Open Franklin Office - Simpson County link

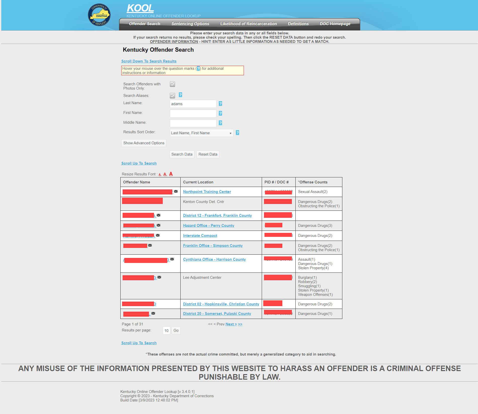(x=213, y=246)
